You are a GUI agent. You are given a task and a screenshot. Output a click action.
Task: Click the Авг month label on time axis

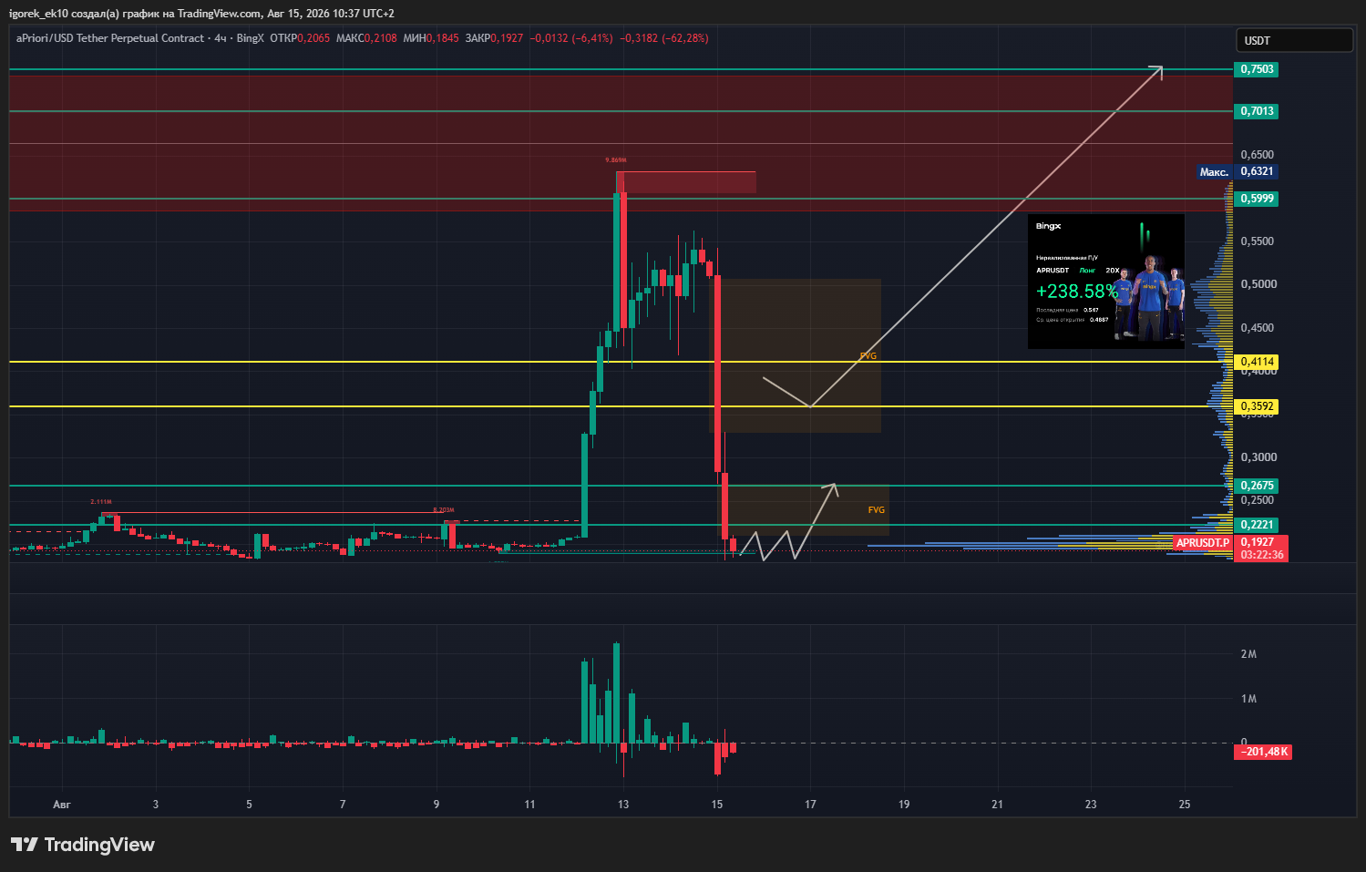point(62,805)
